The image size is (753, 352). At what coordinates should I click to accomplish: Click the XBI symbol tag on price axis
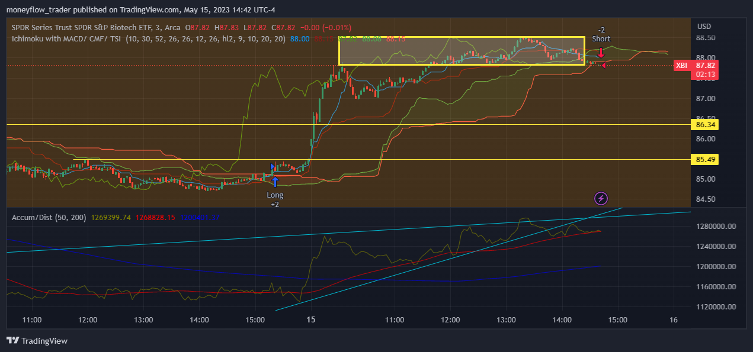coord(682,66)
